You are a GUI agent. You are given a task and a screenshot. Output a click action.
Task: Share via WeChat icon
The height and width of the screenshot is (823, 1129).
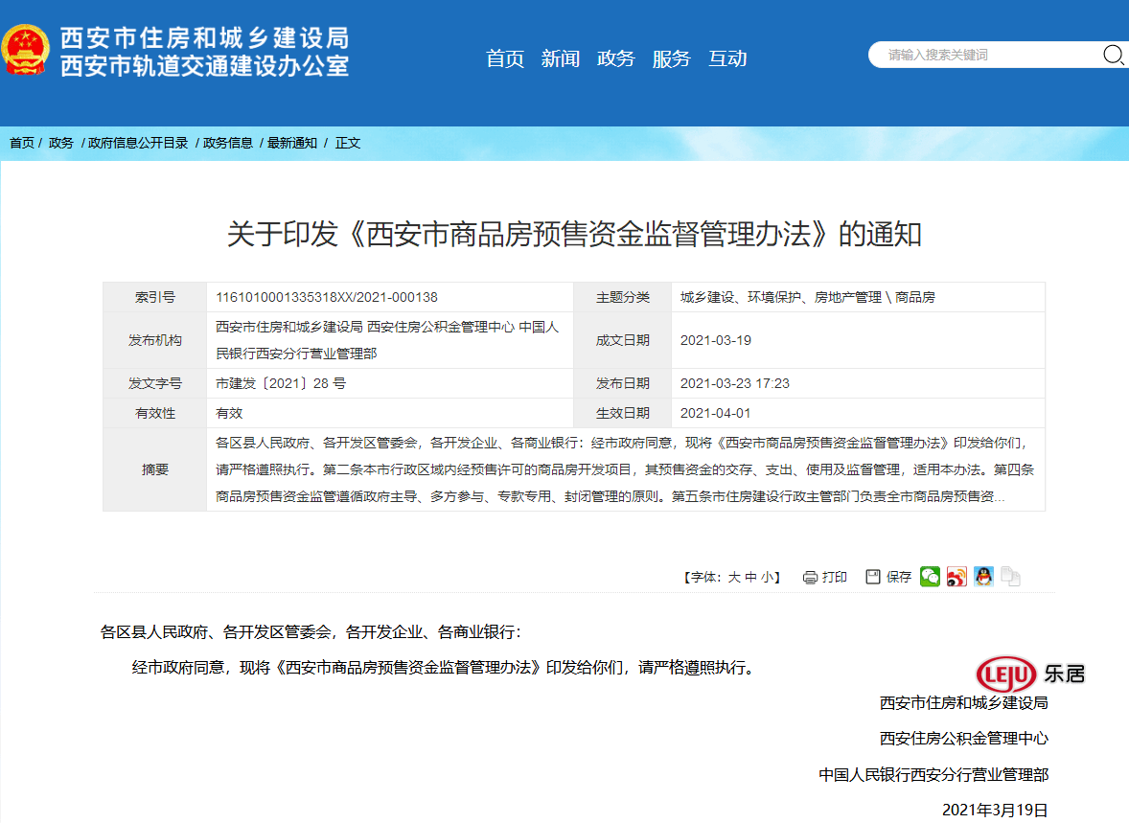930,577
